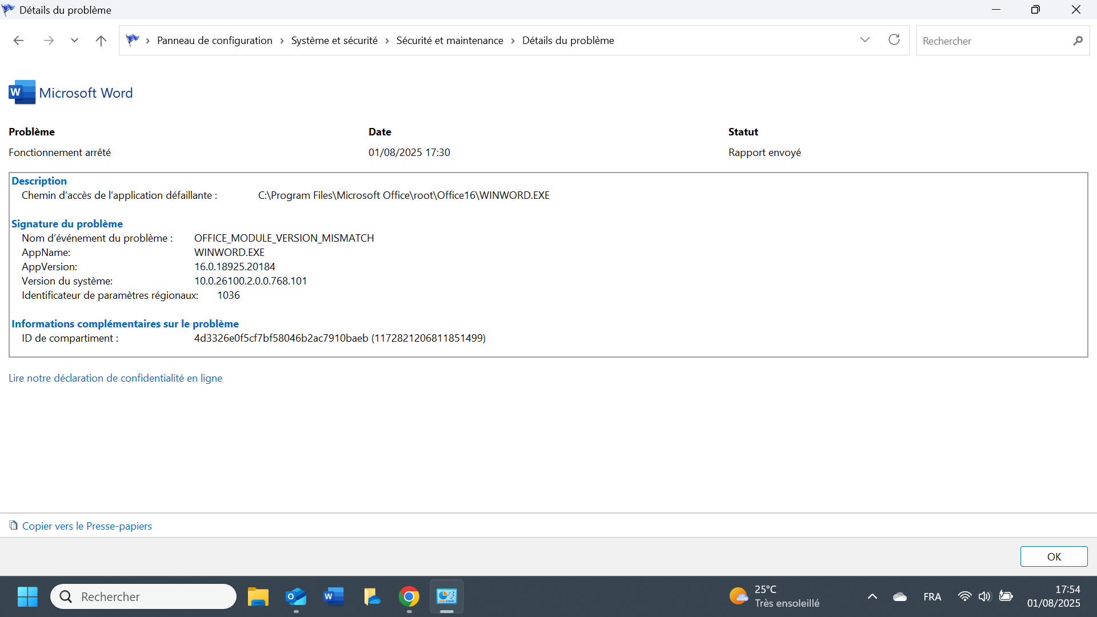The width and height of the screenshot is (1097, 617).
Task: Open the weather widget showing 25°C
Action: (x=775, y=596)
